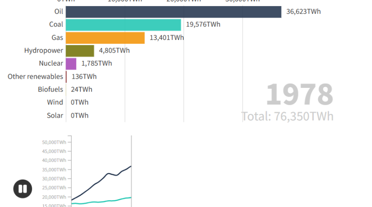
Task: Click the 50,000TWh axis label
Action: [x=53, y=142]
